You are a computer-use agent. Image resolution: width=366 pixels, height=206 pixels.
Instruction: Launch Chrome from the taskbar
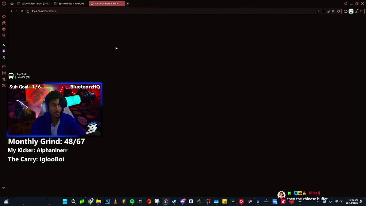pos(90,201)
